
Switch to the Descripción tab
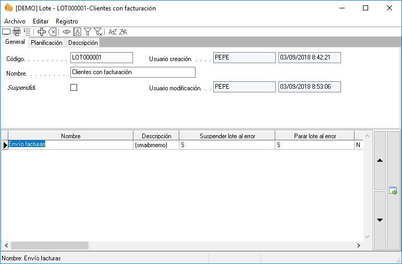82,43
